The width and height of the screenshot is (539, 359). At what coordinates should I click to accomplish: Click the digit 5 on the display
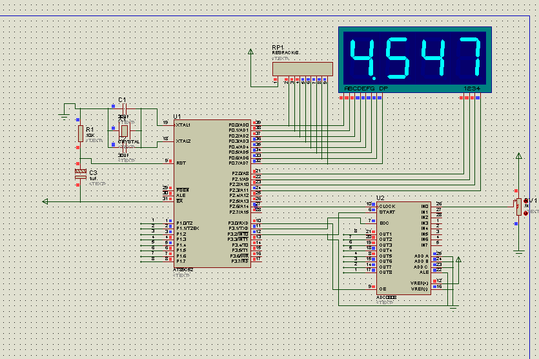[x=398, y=57]
